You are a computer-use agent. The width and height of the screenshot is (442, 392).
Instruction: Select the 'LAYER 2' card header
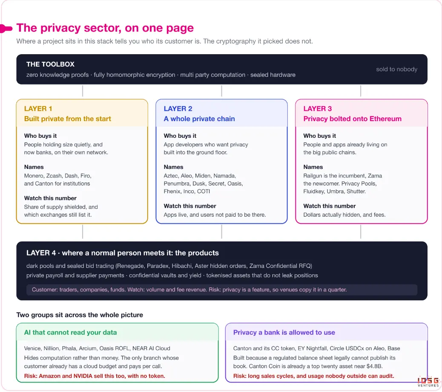coord(221,113)
